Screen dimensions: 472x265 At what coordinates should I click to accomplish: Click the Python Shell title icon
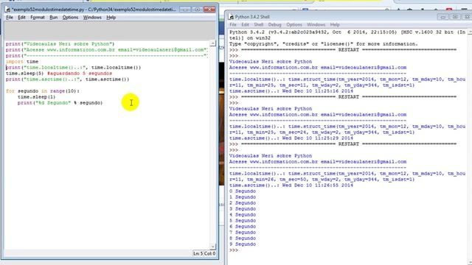(x=231, y=17)
